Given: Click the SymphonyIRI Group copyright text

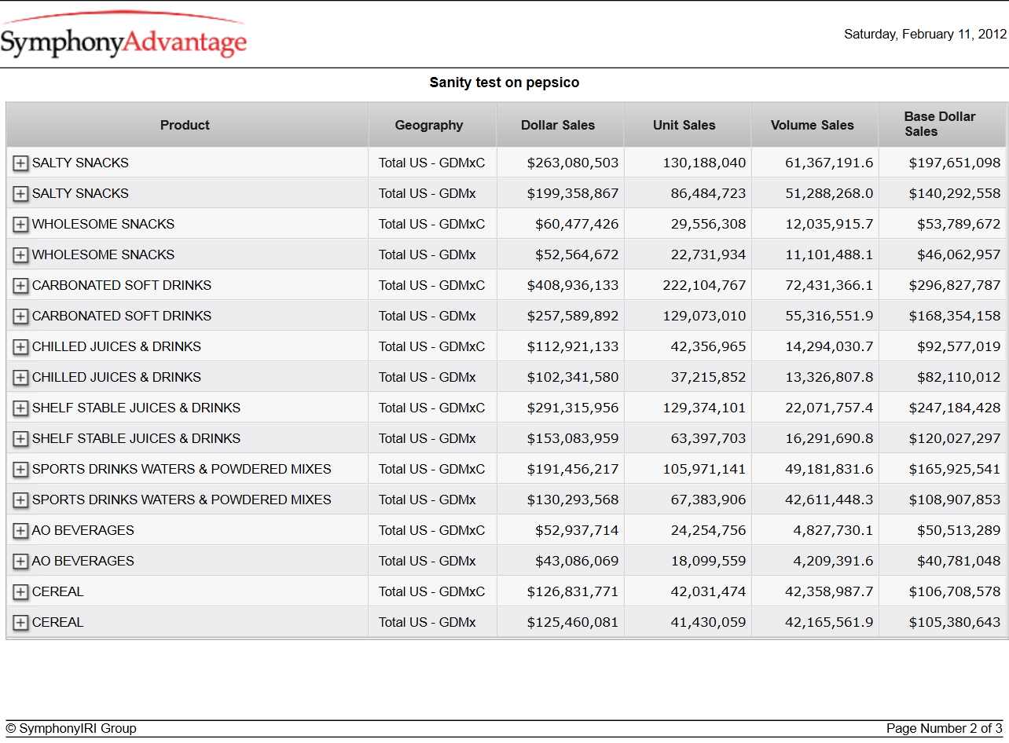Looking at the screenshot, I should coord(71,729).
